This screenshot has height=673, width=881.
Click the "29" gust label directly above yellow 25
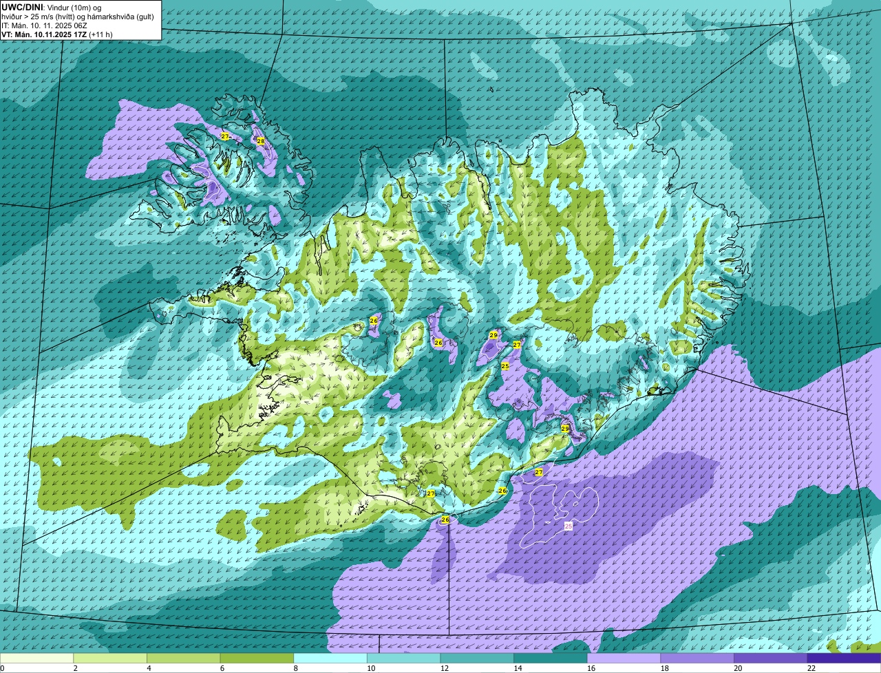click(493, 335)
